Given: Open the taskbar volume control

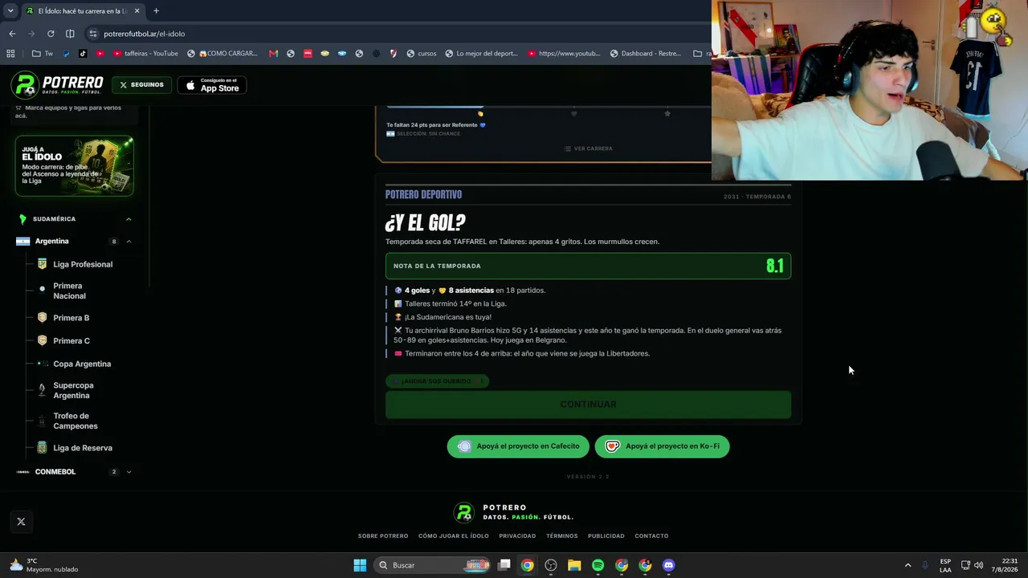Looking at the screenshot, I should point(978,565).
